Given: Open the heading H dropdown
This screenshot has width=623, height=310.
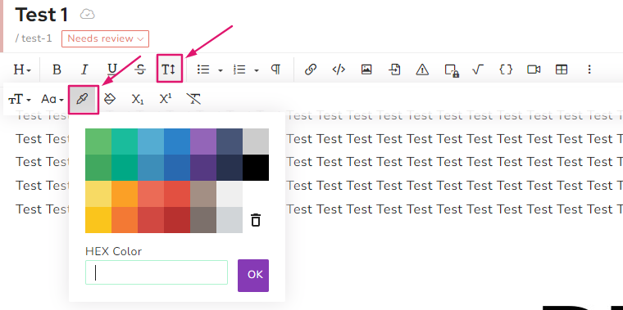Looking at the screenshot, I should [22, 70].
